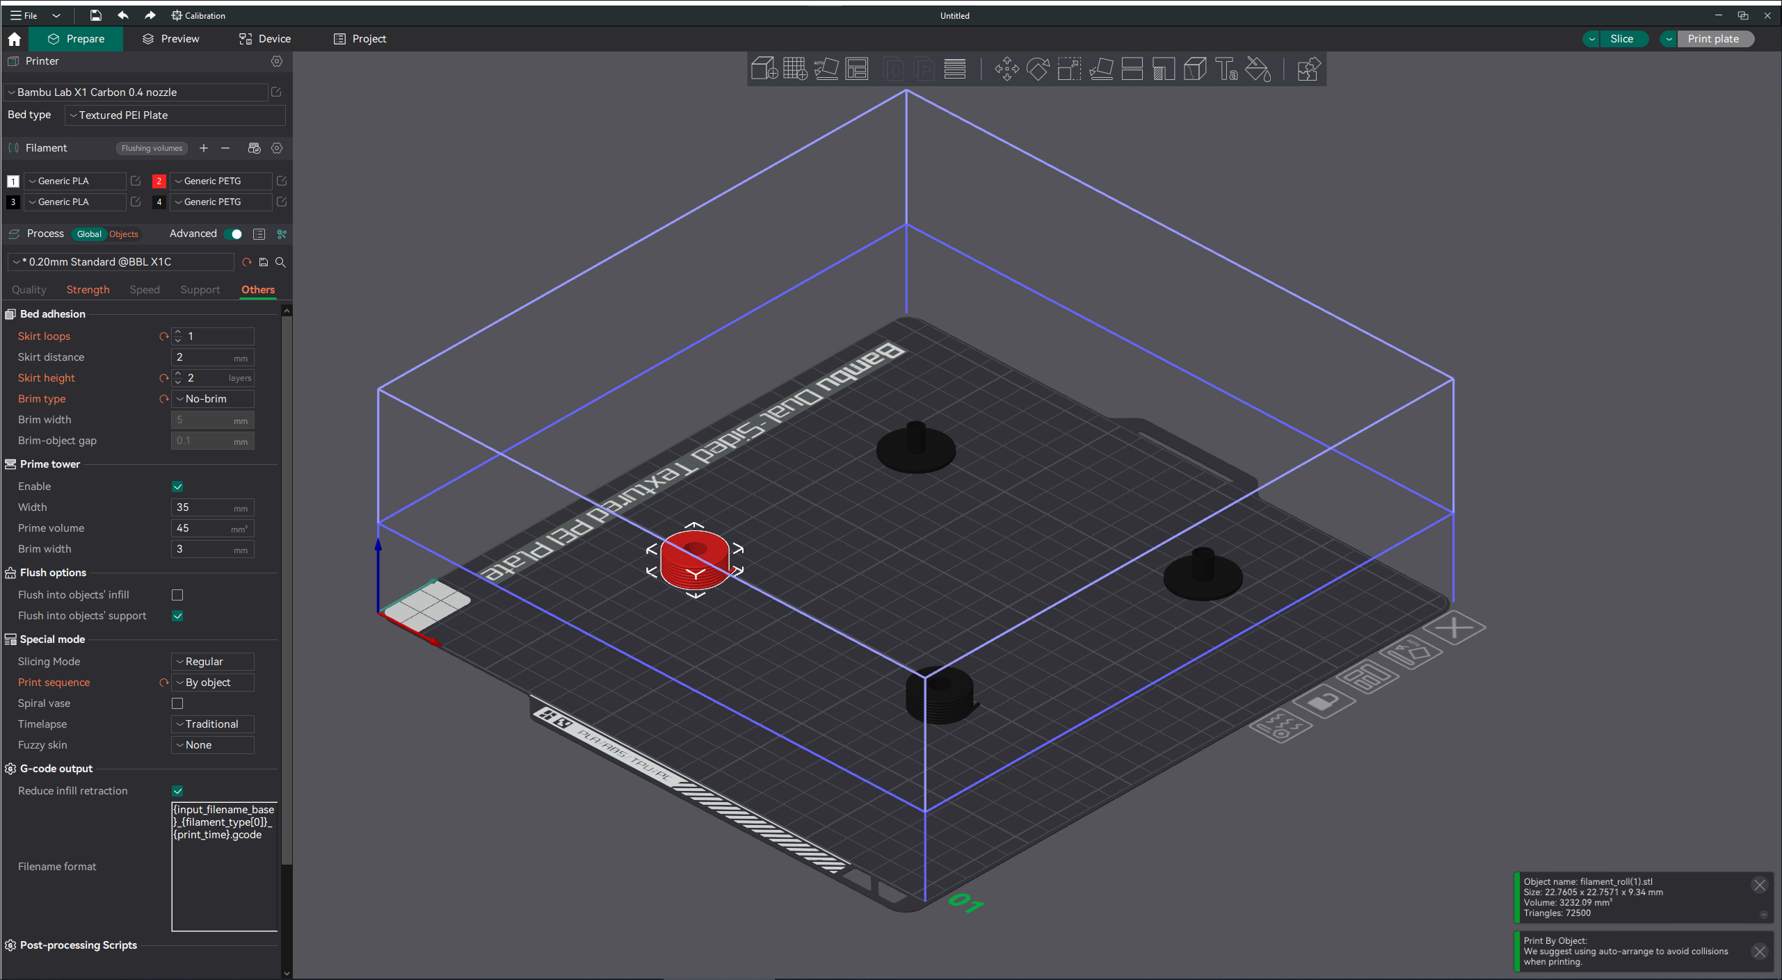Image resolution: width=1782 pixels, height=980 pixels.
Task: Click the Add plate grid icon
Action: (795, 69)
